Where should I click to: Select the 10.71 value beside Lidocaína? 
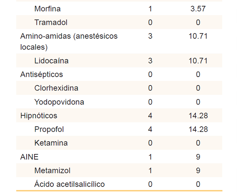point(198,61)
